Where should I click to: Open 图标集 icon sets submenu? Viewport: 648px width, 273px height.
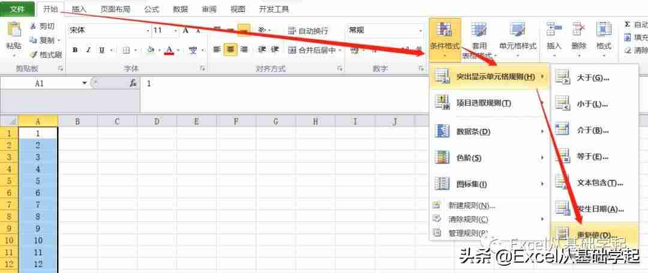pyautogui.click(x=490, y=184)
